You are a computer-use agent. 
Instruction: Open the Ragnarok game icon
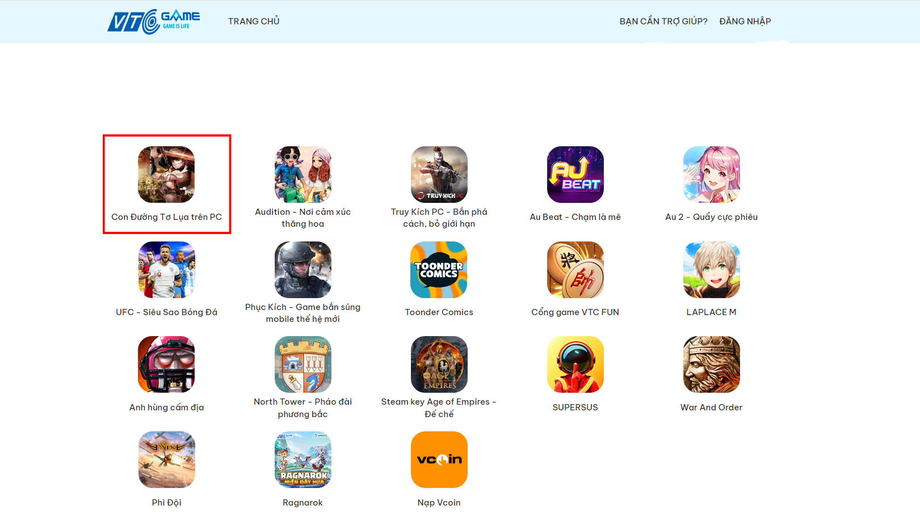(303, 460)
